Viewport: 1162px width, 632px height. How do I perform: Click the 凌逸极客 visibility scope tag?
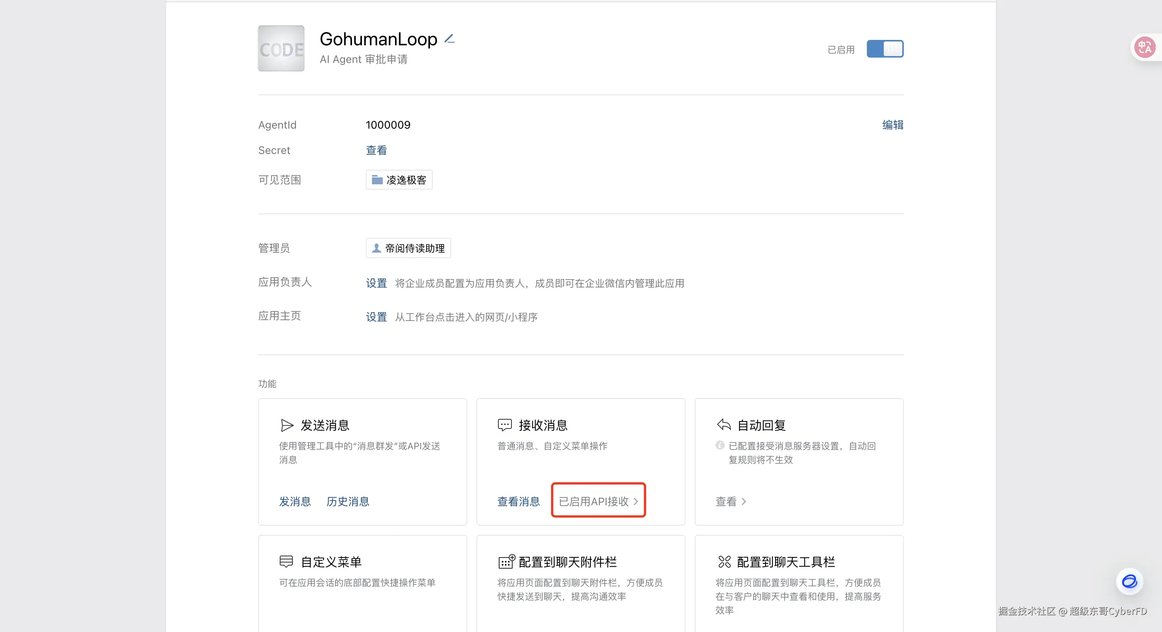(x=399, y=180)
